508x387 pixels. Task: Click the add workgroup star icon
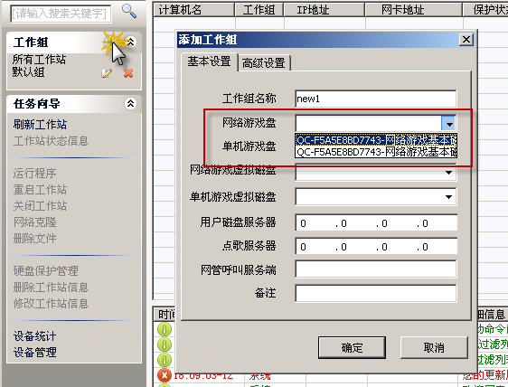[113, 42]
